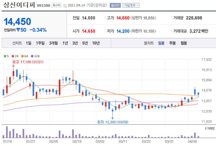Switch to 주봉 candle chart
Screen dimensions: 216x145
coord(172,43)
